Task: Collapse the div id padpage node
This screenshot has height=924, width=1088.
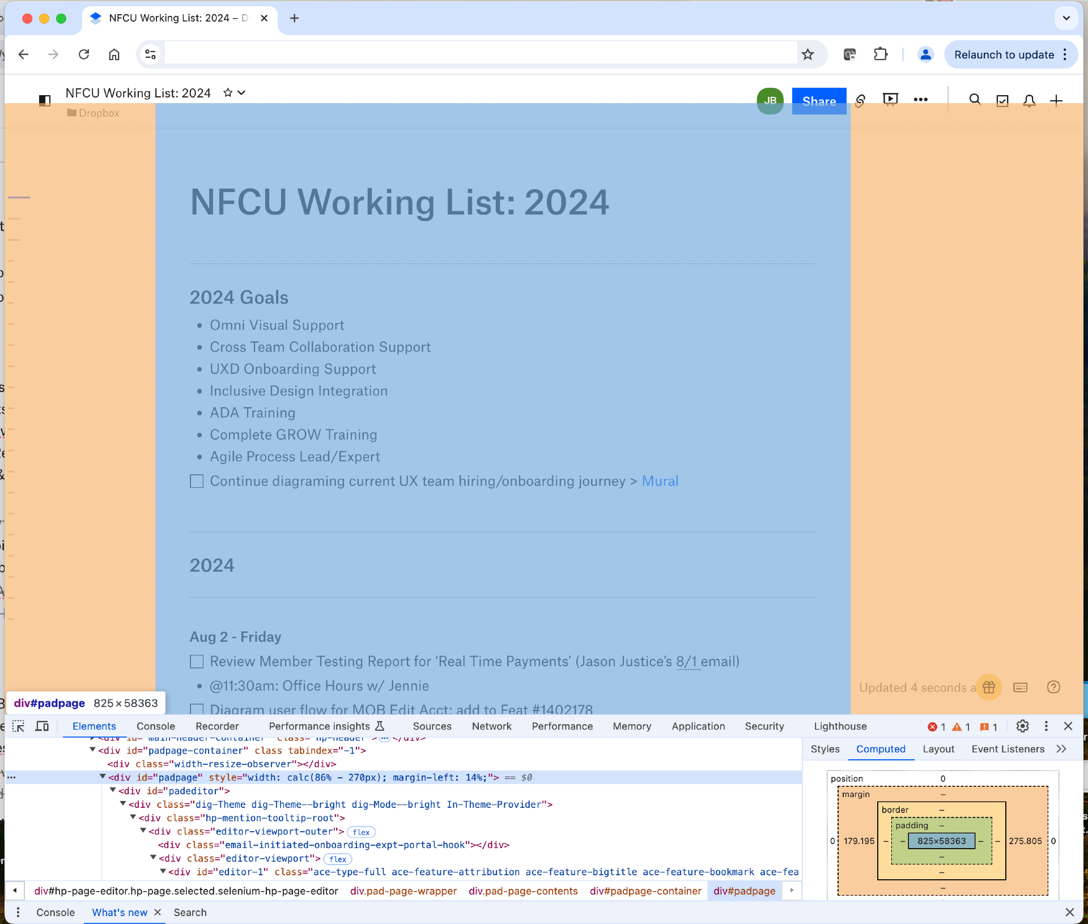Action: pos(103,777)
